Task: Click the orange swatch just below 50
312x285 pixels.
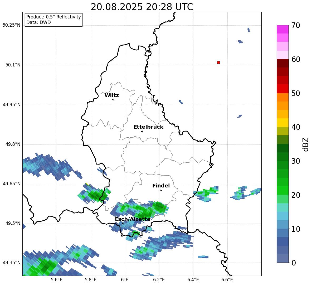Action: point(282,97)
